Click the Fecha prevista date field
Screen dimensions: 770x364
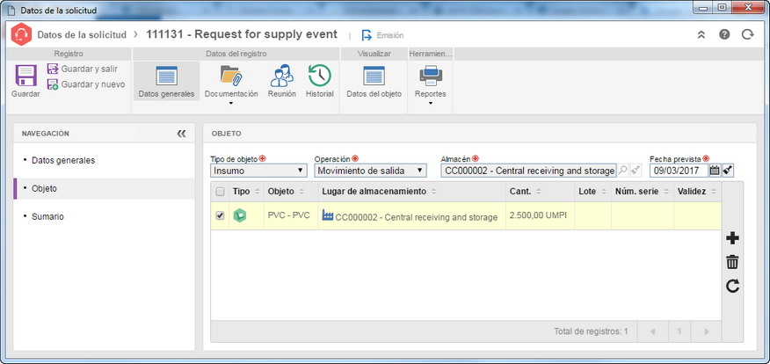pyautogui.click(x=679, y=171)
